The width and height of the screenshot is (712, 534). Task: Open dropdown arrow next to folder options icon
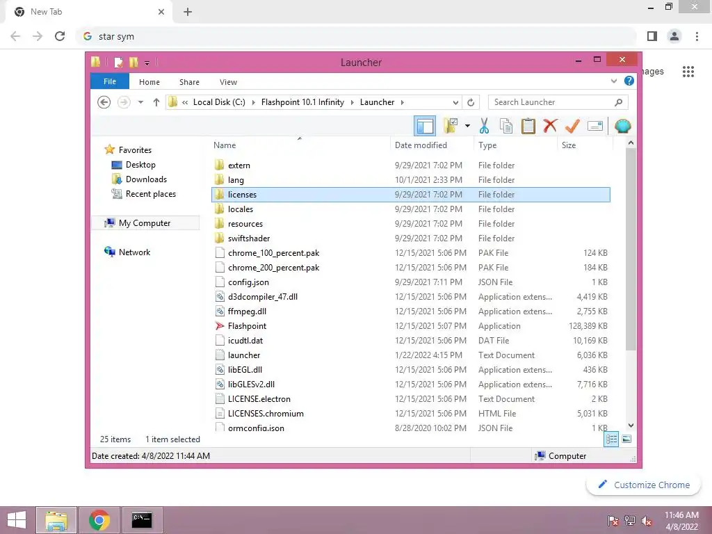467,126
